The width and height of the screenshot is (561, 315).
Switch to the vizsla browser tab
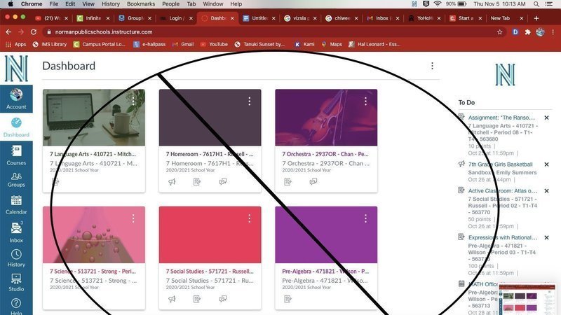(x=300, y=18)
